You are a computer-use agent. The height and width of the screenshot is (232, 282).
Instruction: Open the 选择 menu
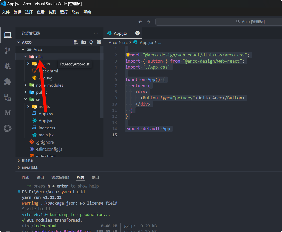(29, 12)
